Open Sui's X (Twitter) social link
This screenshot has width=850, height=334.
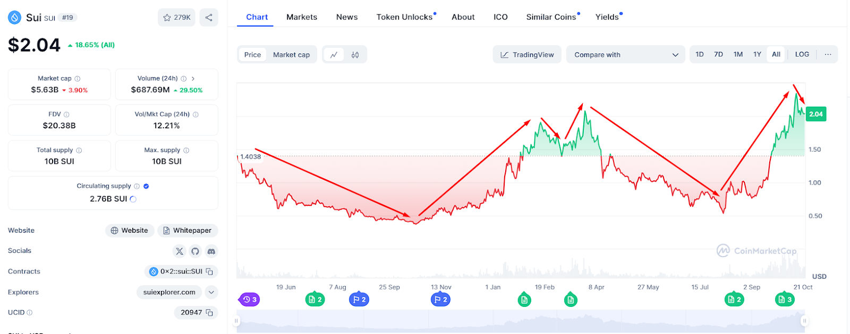180,251
